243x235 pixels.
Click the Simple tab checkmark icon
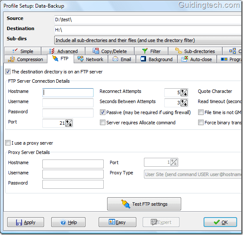pos(15,51)
